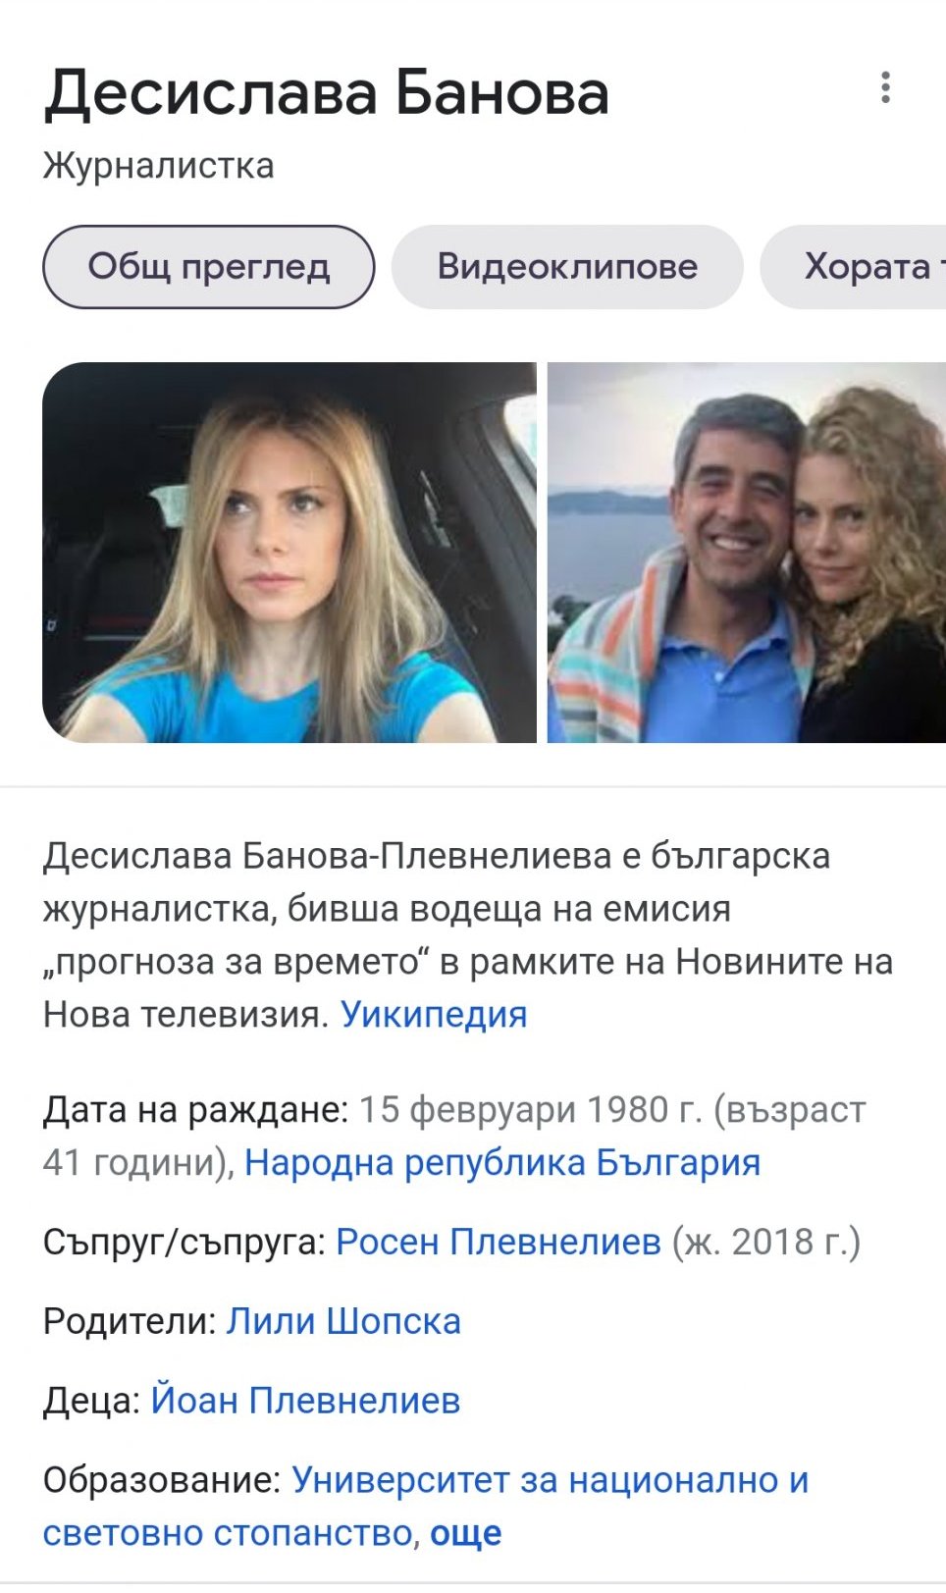Open the three-dot more options menu
This screenshot has width=946, height=1593.
point(885,88)
